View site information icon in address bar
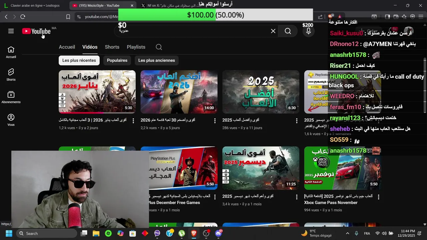This screenshot has height=240, width=427. (78, 17)
